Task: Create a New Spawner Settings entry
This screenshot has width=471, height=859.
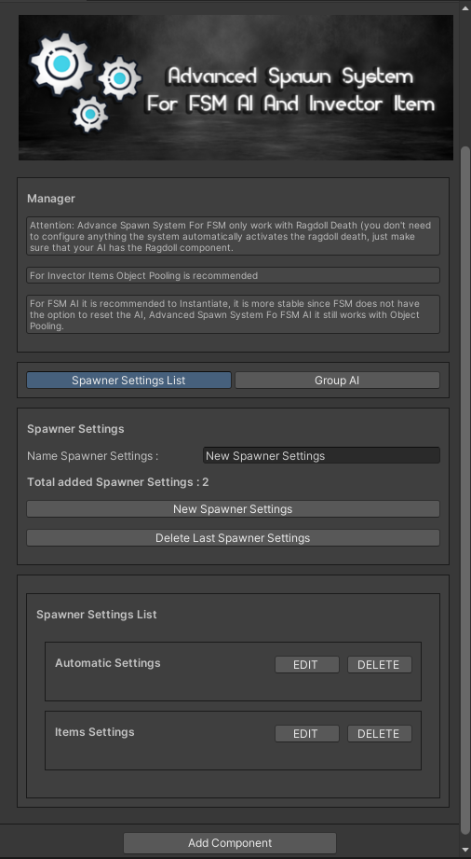Action: (233, 509)
